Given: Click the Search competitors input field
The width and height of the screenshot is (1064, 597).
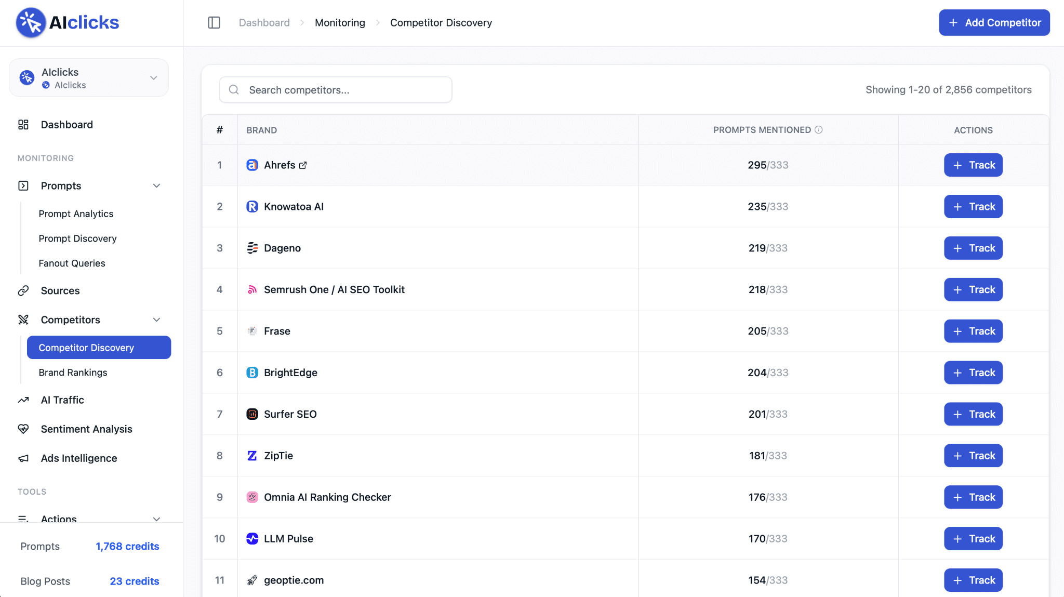Looking at the screenshot, I should [336, 89].
